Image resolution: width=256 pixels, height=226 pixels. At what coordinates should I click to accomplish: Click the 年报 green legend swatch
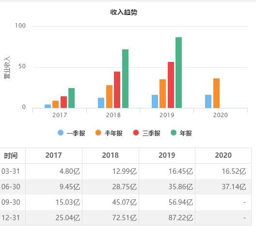click(174, 133)
